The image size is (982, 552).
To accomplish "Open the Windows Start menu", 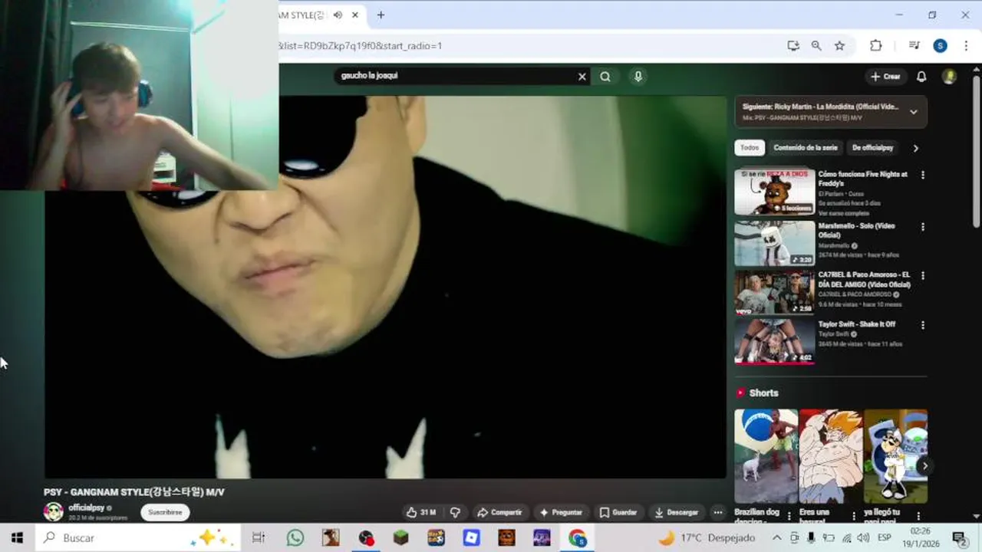I will coord(17,538).
